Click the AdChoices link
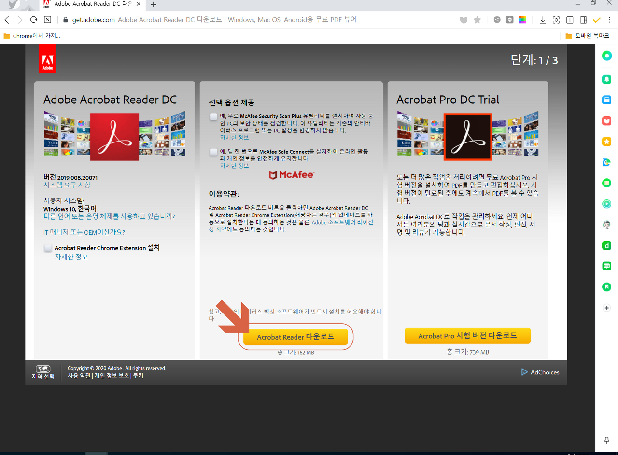 click(x=540, y=372)
